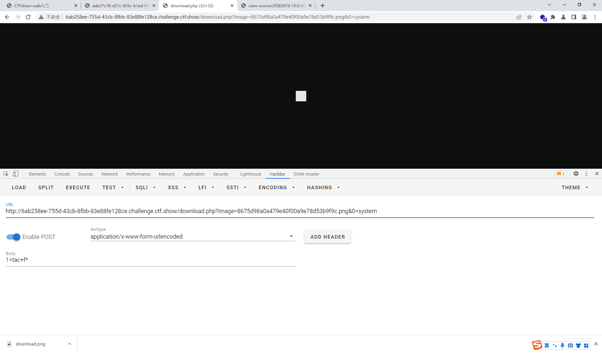Focus the POST Body field
Screen dimensions: 602x353
(x=151, y=260)
